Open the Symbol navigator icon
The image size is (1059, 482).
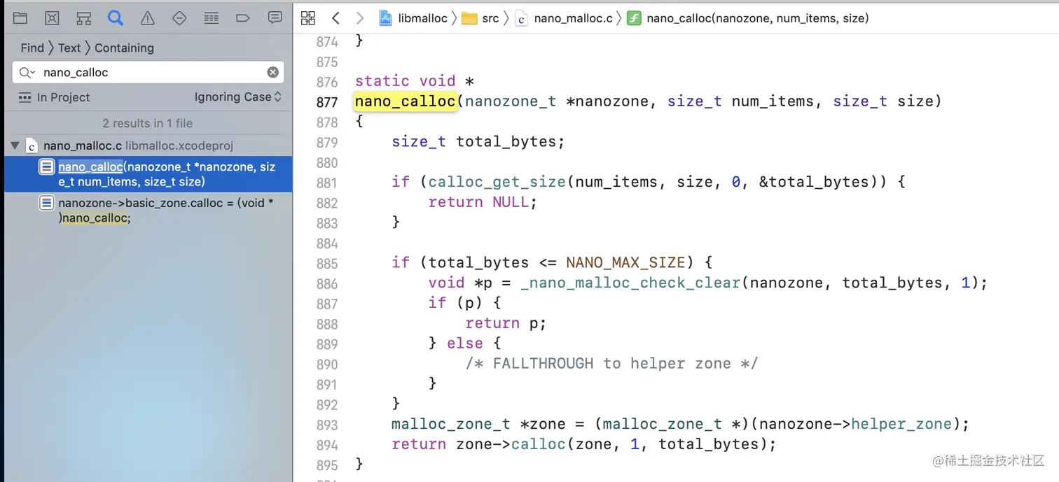[84, 18]
